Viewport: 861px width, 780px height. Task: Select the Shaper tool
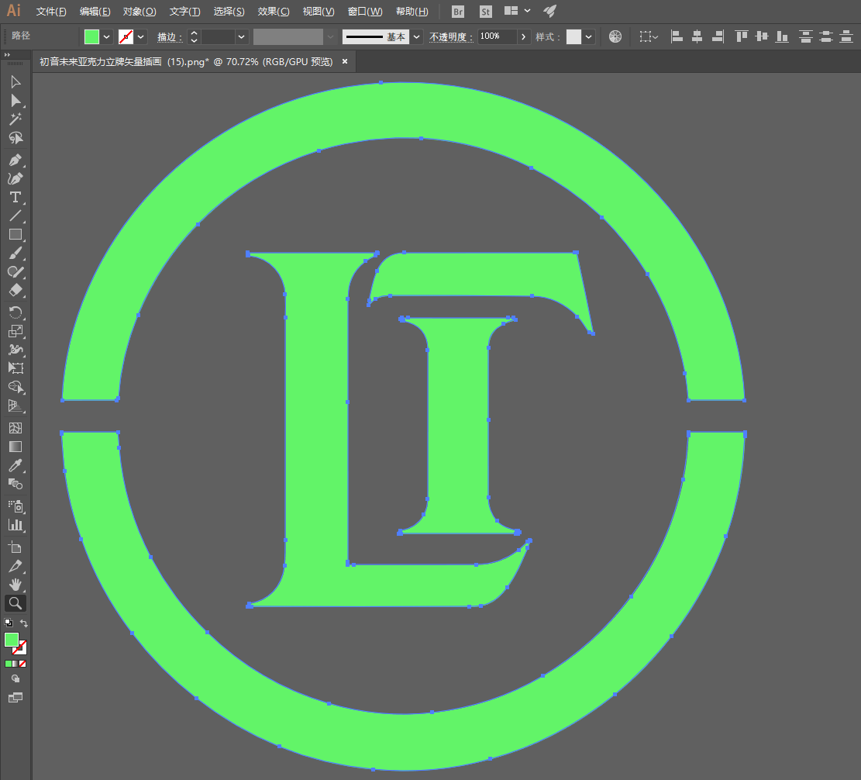click(15, 272)
